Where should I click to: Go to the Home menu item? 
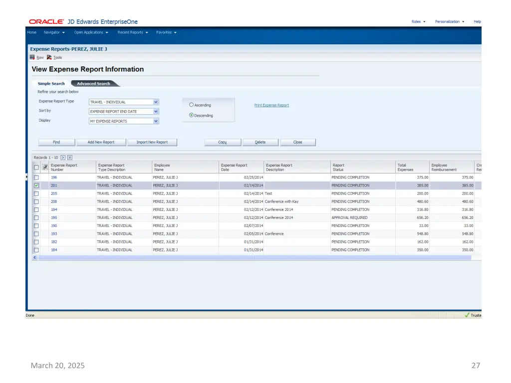[31, 32]
